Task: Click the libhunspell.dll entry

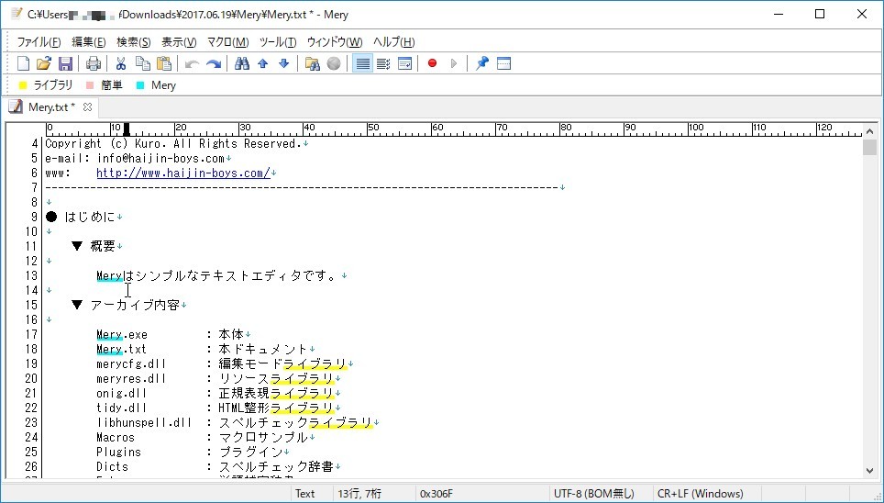Action: (x=144, y=422)
